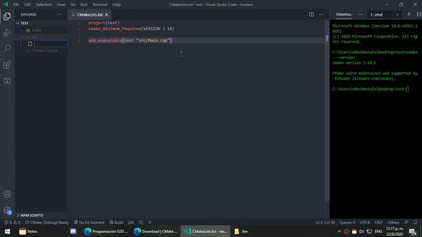Open the Help menu
This screenshot has width=422, height=237.
coord(116,5)
